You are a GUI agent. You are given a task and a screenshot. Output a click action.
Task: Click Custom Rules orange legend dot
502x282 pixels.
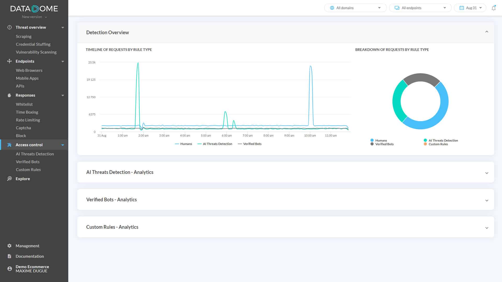click(x=425, y=144)
